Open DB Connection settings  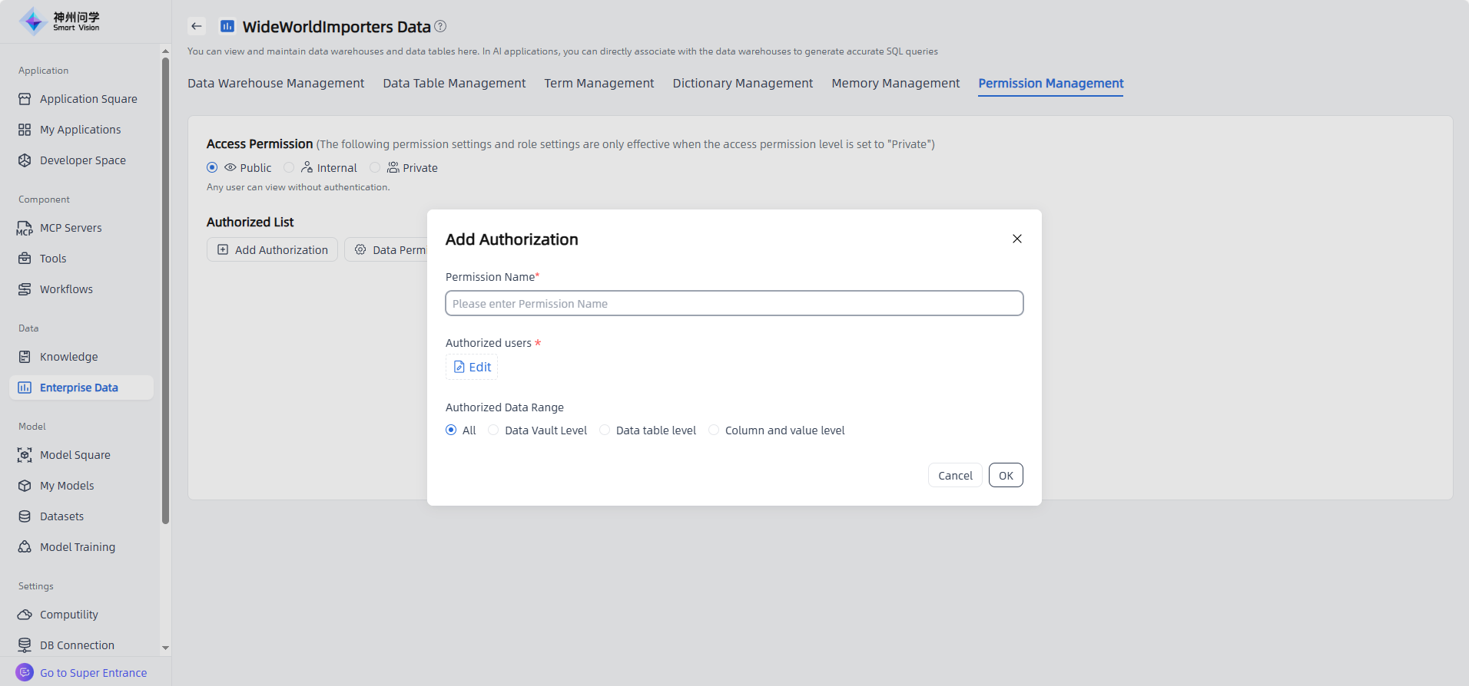click(x=77, y=645)
